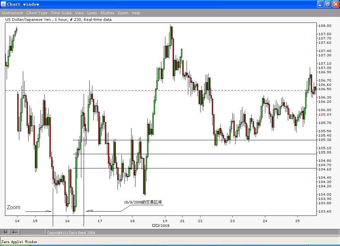This screenshot has width=340, height=246.
Task: Click the 16/9/2008 annotation label
Action: 143,202
